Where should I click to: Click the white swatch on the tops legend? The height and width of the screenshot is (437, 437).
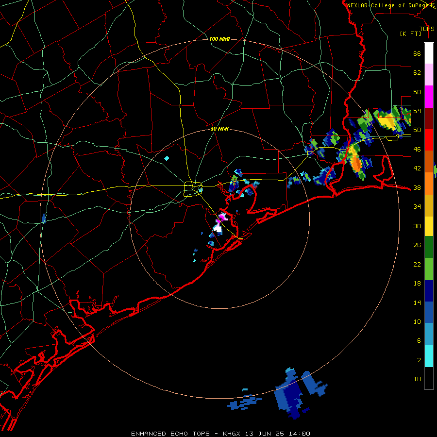click(x=429, y=53)
